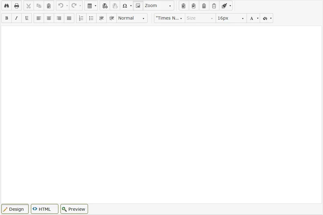Viewport: 323px width, 215px height.
Task: Align text left
Action: click(39, 18)
